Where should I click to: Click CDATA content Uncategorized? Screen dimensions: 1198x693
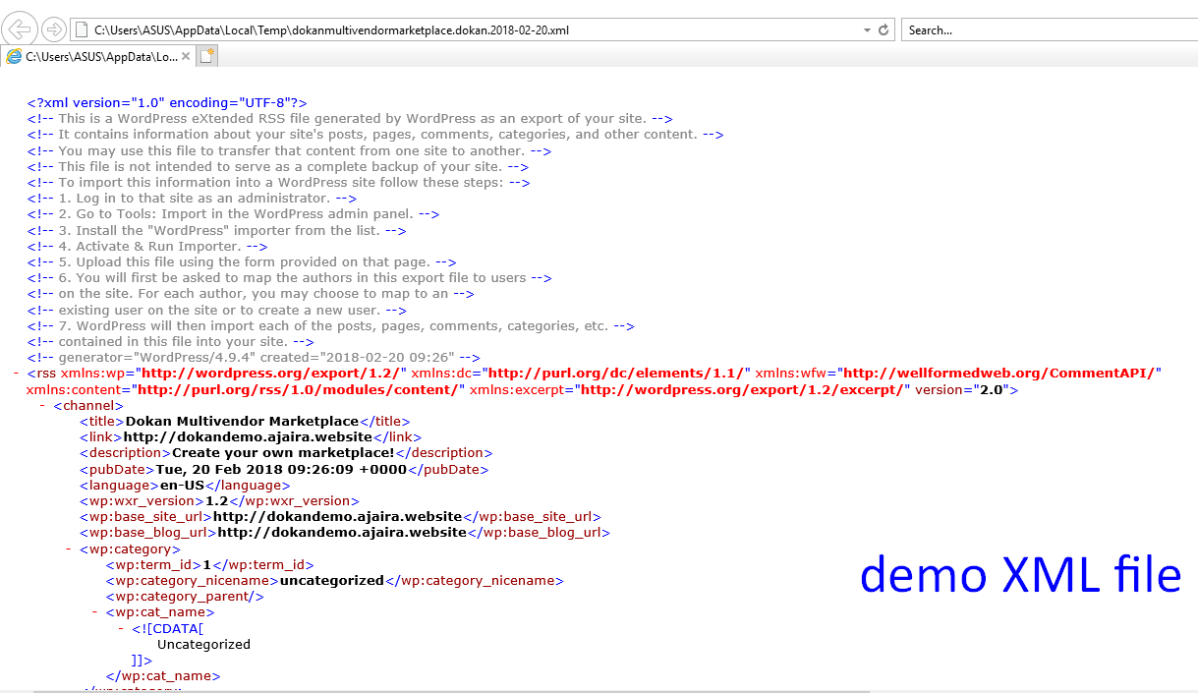(x=203, y=644)
